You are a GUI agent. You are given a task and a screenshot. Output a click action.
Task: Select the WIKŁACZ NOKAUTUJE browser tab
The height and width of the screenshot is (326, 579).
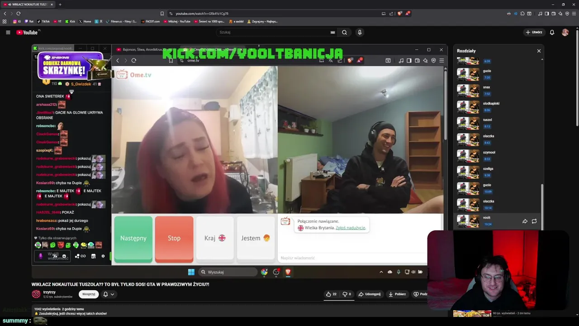click(x=27, y=5)
